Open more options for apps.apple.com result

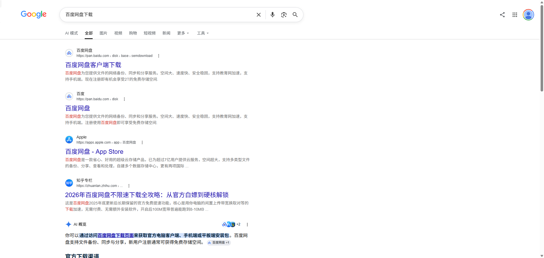[142, 142]
